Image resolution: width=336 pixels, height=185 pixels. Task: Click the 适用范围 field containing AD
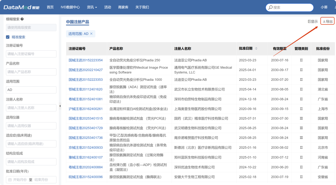(31, 90)
